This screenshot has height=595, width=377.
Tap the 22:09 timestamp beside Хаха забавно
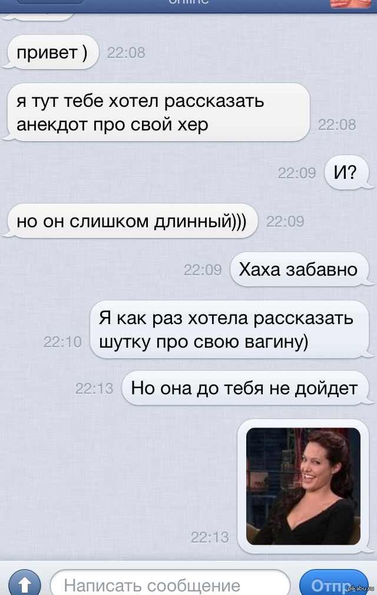pos(203,270)
